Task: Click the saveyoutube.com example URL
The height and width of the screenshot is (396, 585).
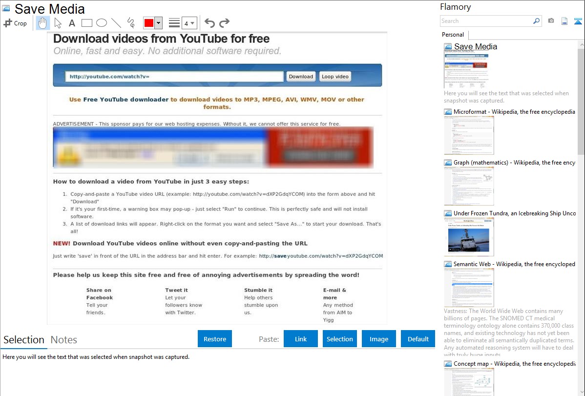Action: pyautogui.click(x=321, y=256)
